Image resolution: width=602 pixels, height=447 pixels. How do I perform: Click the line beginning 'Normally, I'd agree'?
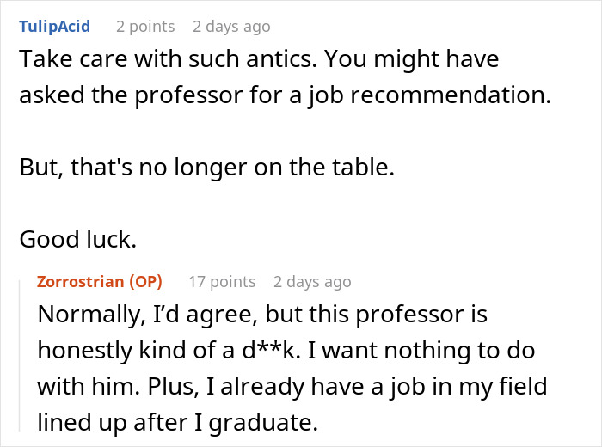(x=262, y=315)
